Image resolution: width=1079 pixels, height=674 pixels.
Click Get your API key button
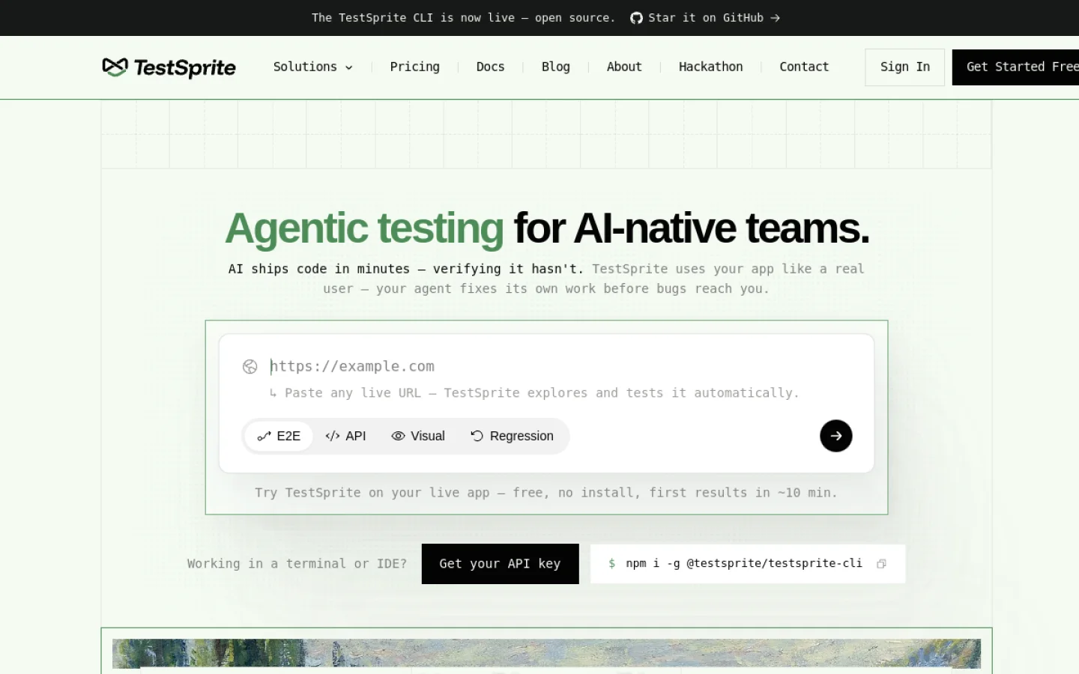[500, 564]
